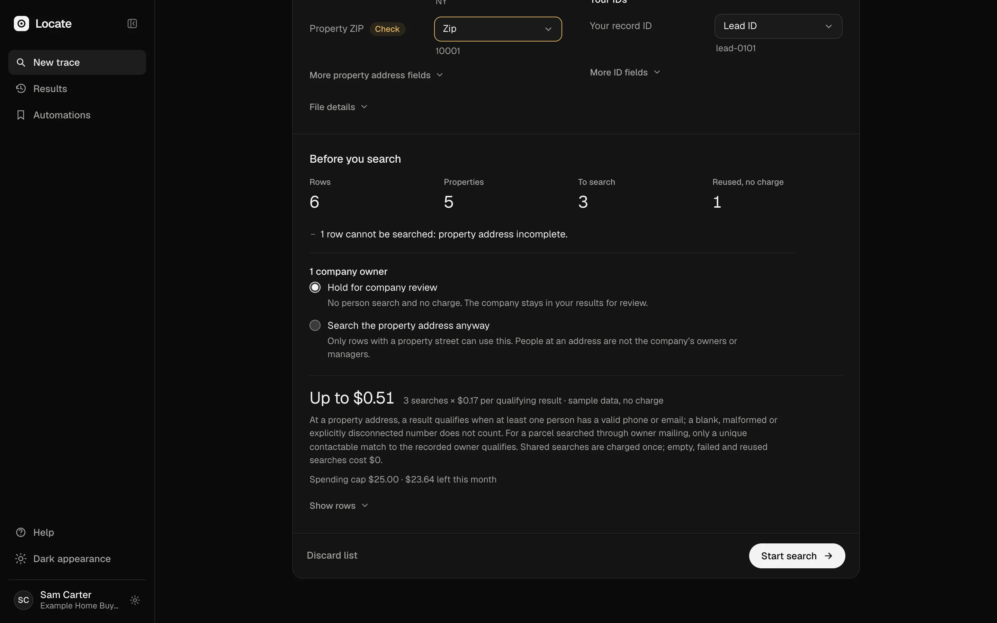Open Automations page

tap(77, 115)
